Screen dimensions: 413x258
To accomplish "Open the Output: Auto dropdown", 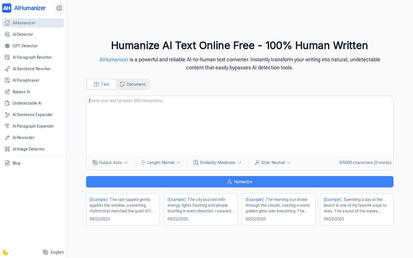I will pos(110,163).
